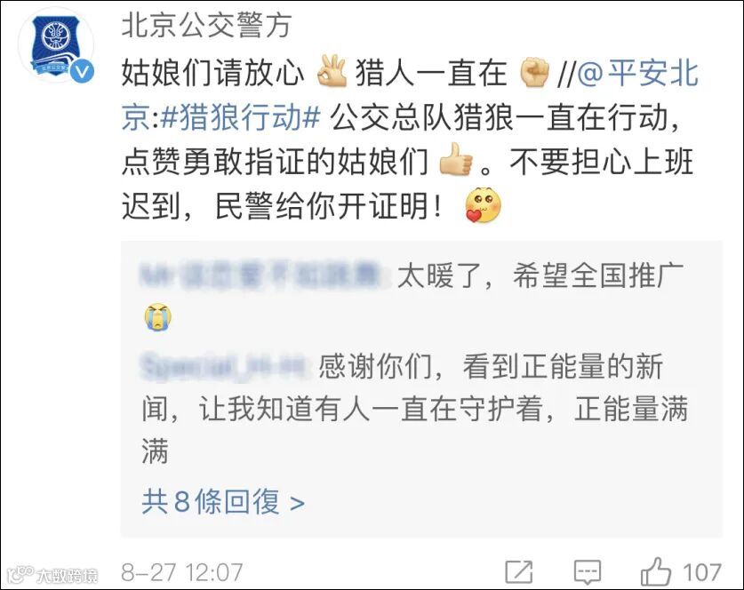The image size is (744, 590).
Task: Click the thumbs up emoji in the post
Action: 455,161
